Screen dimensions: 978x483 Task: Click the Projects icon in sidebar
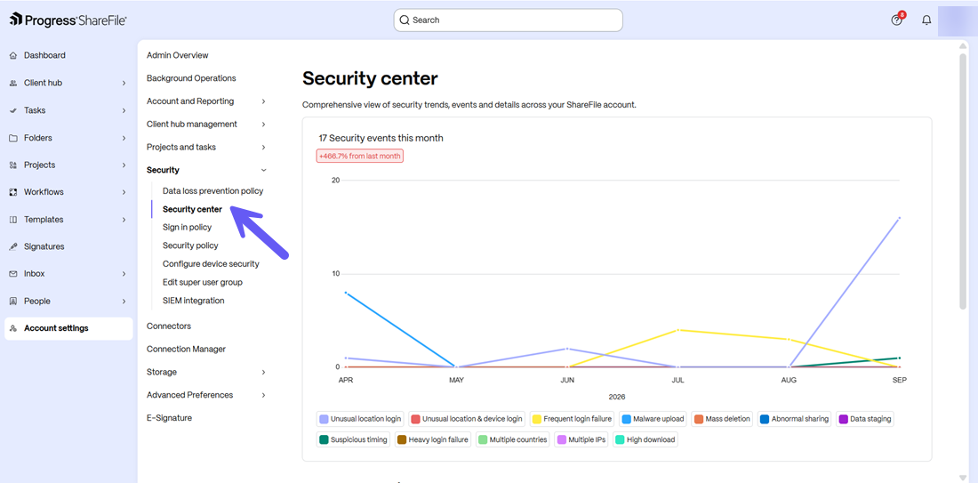13,165
